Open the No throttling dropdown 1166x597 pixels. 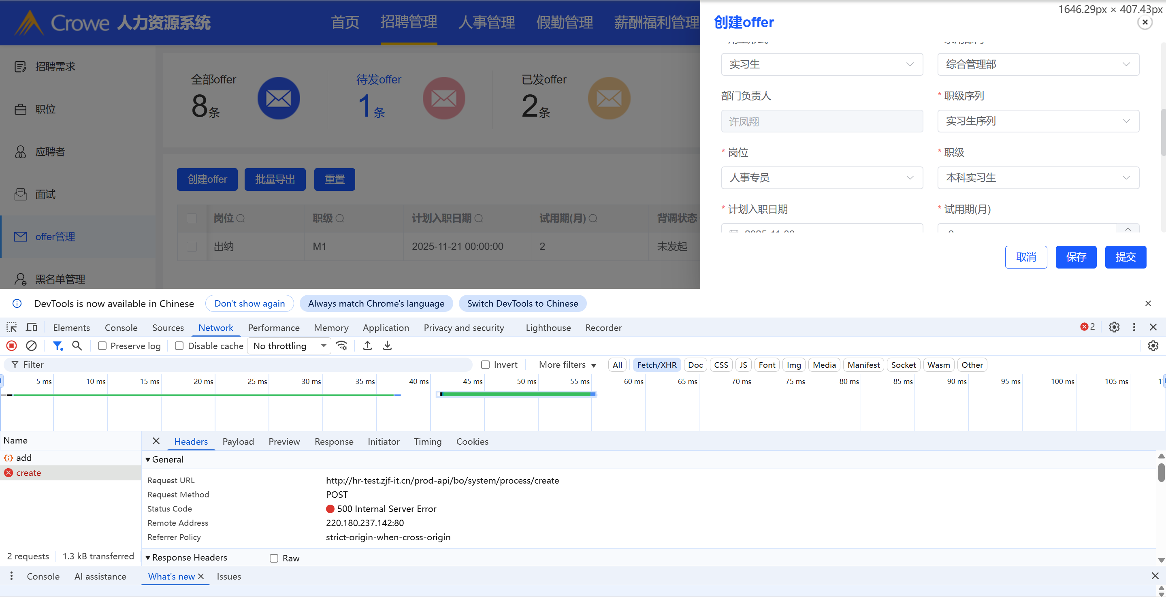(290, 346)
